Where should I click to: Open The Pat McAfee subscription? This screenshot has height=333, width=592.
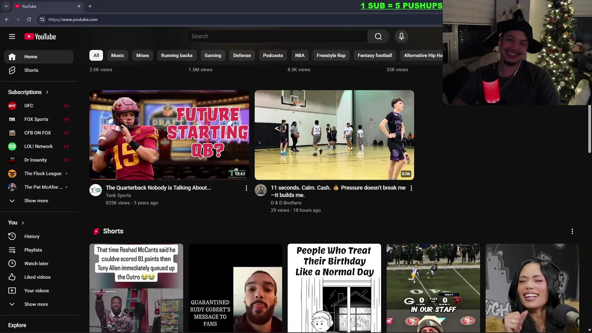click(x=39, y=187)
